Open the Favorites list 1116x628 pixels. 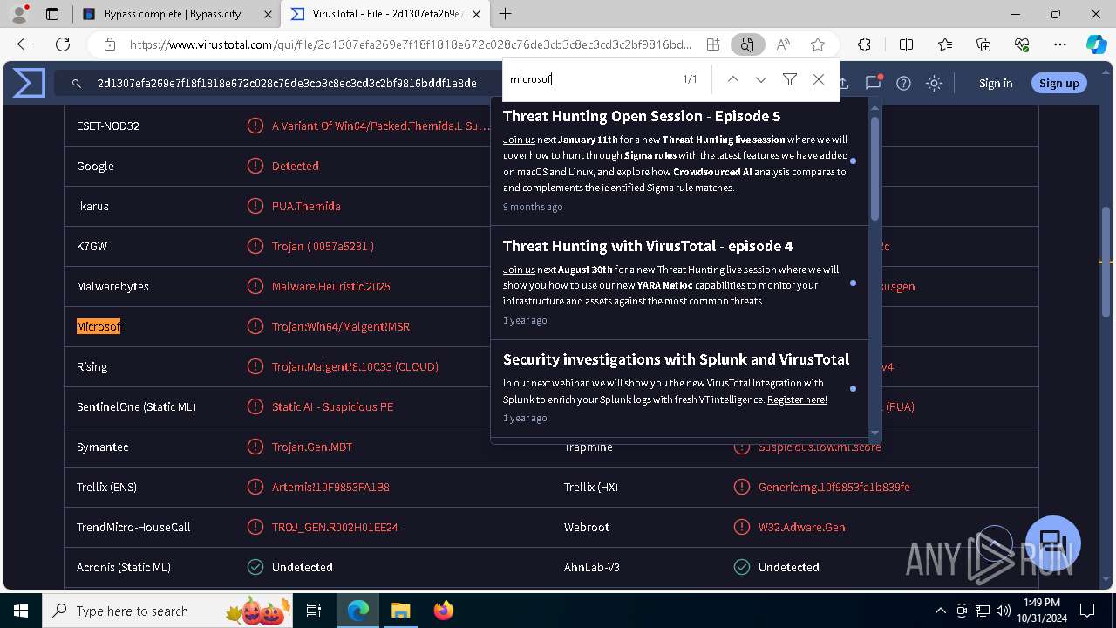[x=945, y=44]
